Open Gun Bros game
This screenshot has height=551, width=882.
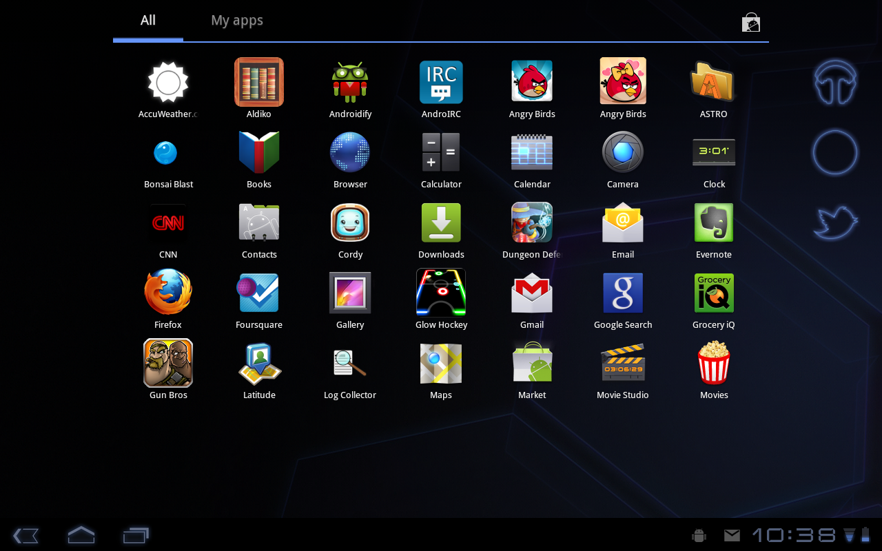click(x=168, y=363)
